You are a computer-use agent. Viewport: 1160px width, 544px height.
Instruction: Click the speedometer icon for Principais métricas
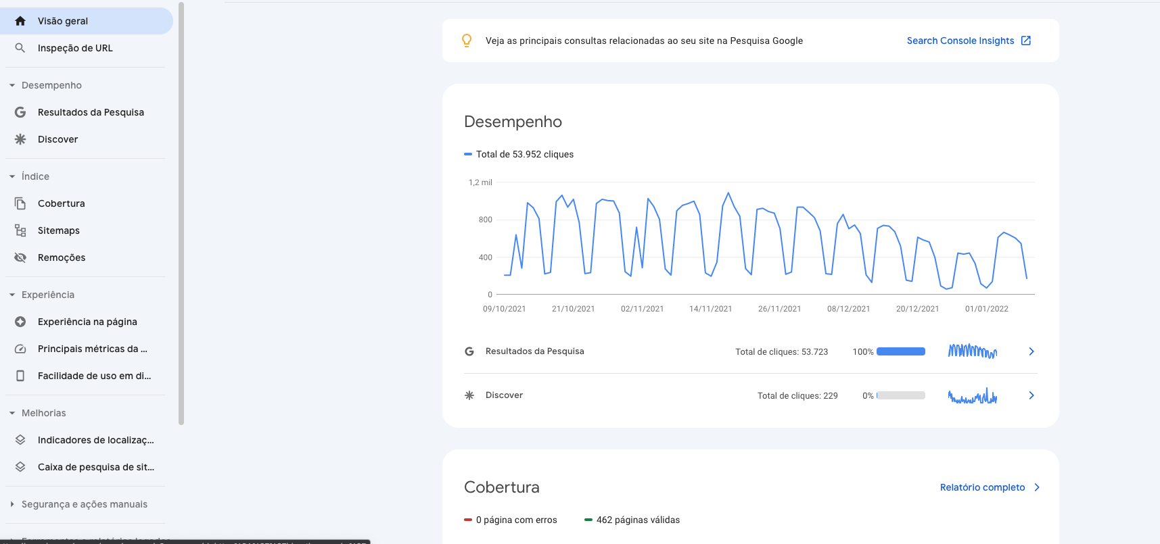coord(20,349)
